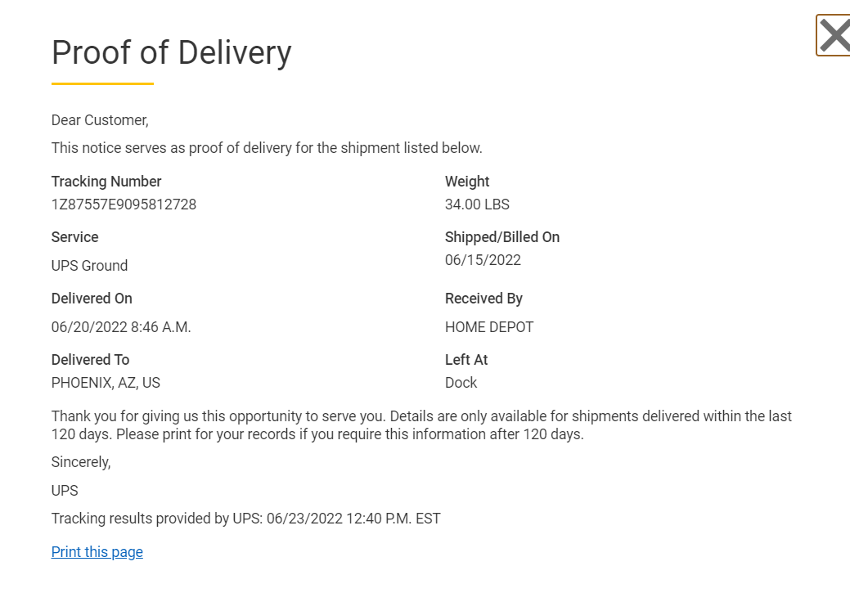Click the tracking number 1Z87557E9095812728

(124, 204)
